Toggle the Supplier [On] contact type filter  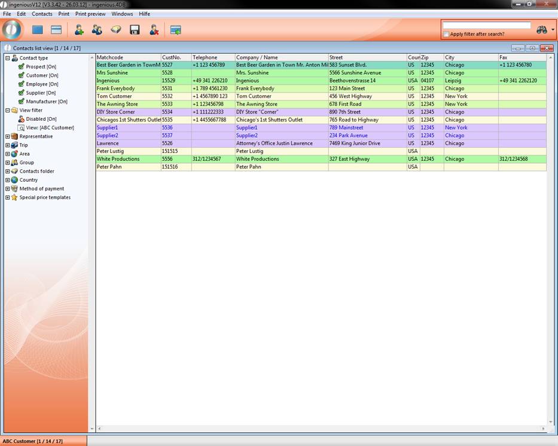pyautogui.click(x=22, y=93)
